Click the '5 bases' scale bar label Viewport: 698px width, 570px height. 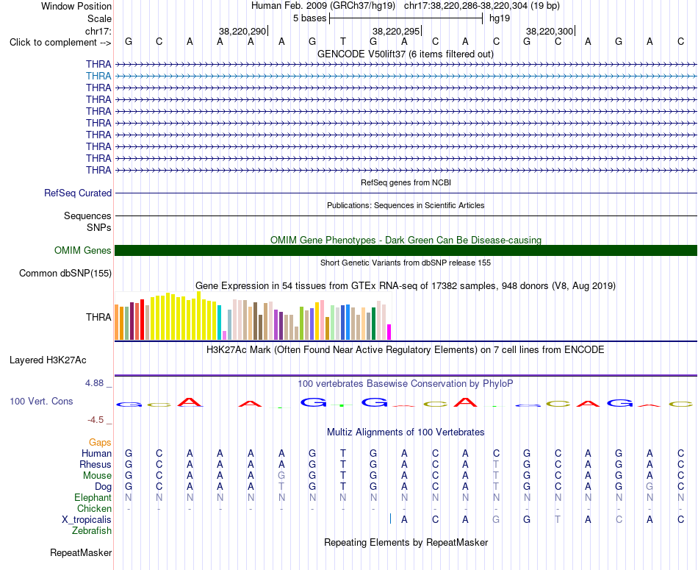click(x=309, y=18)
